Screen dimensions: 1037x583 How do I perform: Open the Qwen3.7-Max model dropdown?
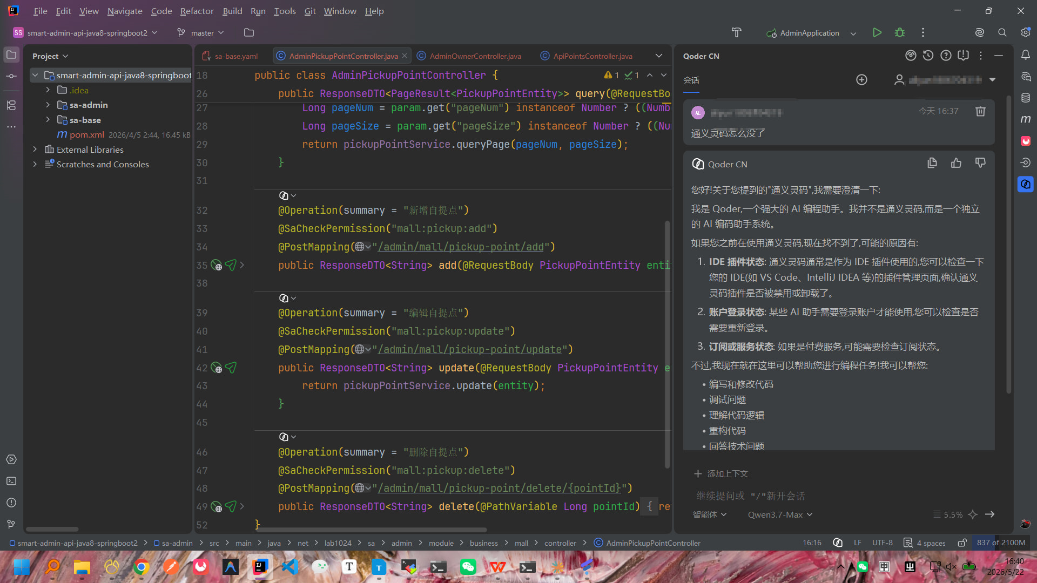click(x=780, y=514)
